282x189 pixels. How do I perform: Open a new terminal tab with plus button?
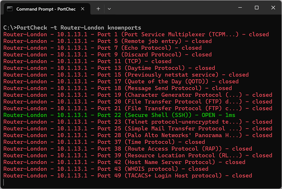[98, 9]
